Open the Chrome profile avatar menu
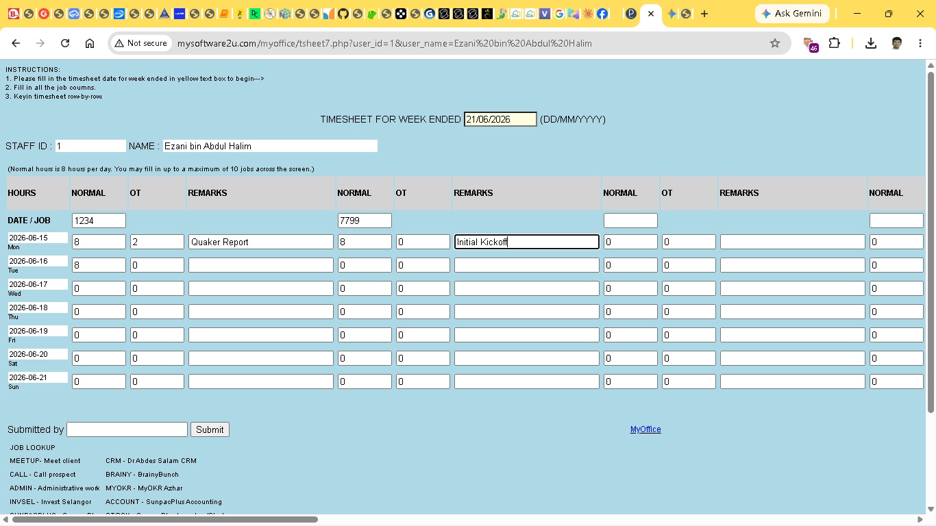The image size is (936, 526). 896,43
